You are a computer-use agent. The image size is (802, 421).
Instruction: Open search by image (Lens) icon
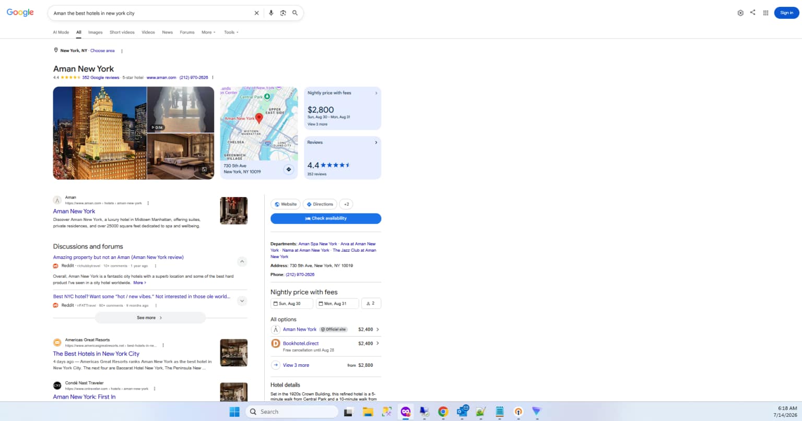(283, 13)
